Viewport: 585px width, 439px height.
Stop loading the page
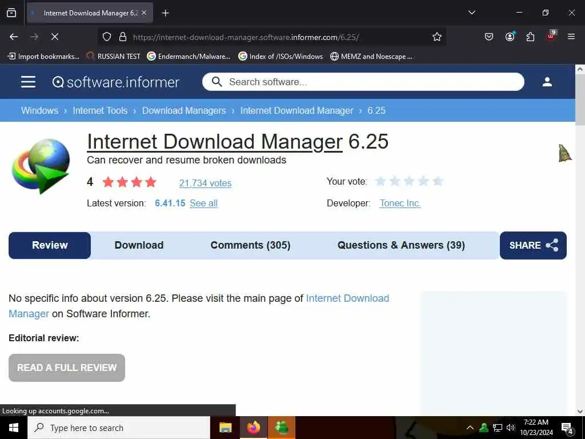pyautogui.click(x=54, y=37)
